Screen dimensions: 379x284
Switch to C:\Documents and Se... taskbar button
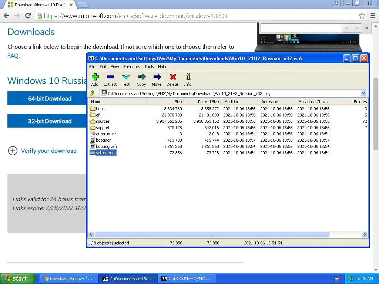tap(128, 279)
